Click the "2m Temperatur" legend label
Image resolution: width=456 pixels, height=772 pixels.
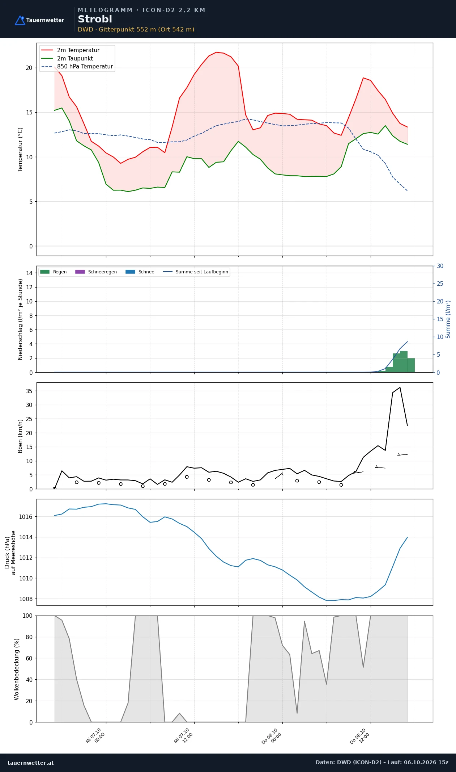point(78,50)
